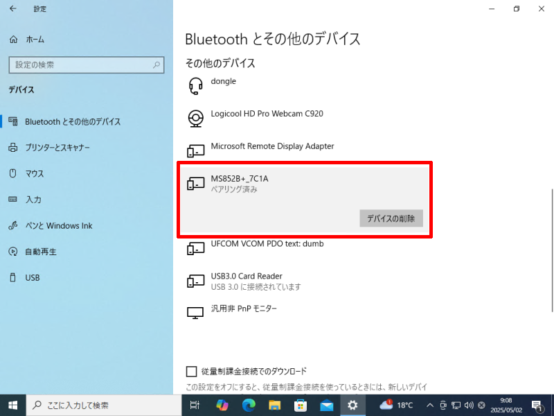This screenshot has height=416, width=554.
Task: Select the dongle device entry
Action: pyautogui.click(x=305, y=86)
